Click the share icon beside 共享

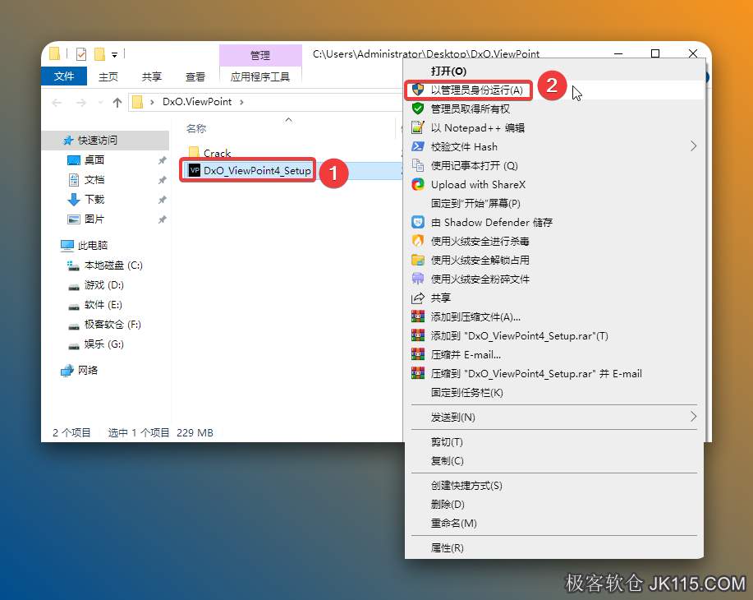(x=418, y=298)
